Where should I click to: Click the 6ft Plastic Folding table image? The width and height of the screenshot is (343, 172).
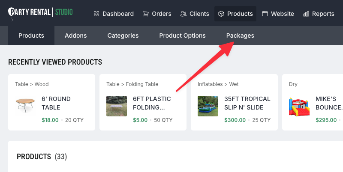(x=117, y=106)
